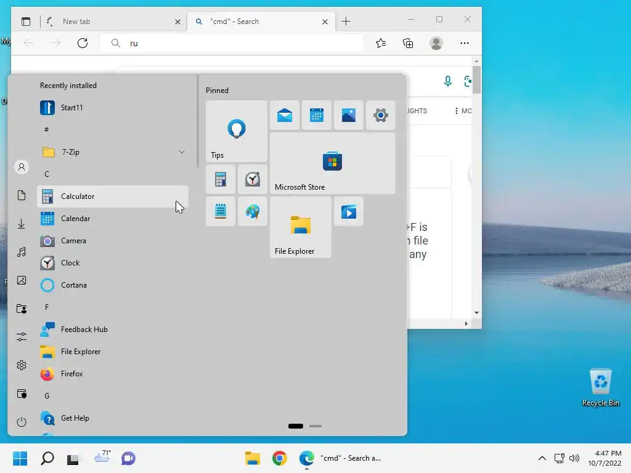
Task: Open Documents from the Start sidebar
Action: tap(22, 195)
